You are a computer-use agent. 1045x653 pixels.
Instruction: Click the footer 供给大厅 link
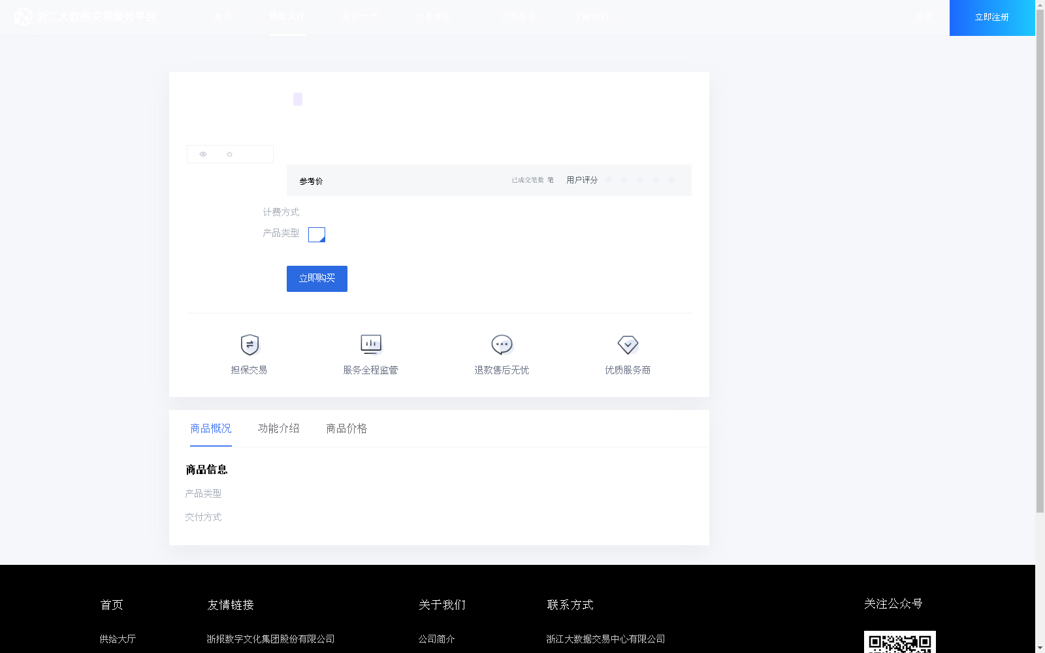pos(118,639)
